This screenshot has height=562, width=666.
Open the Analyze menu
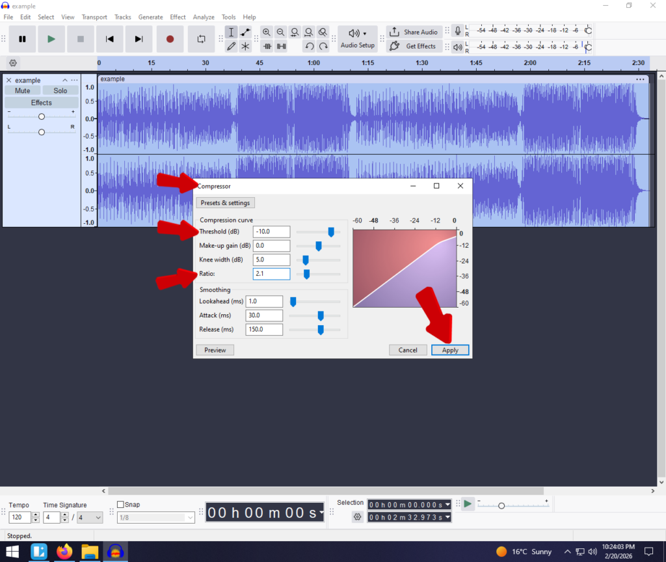[204, 17]
